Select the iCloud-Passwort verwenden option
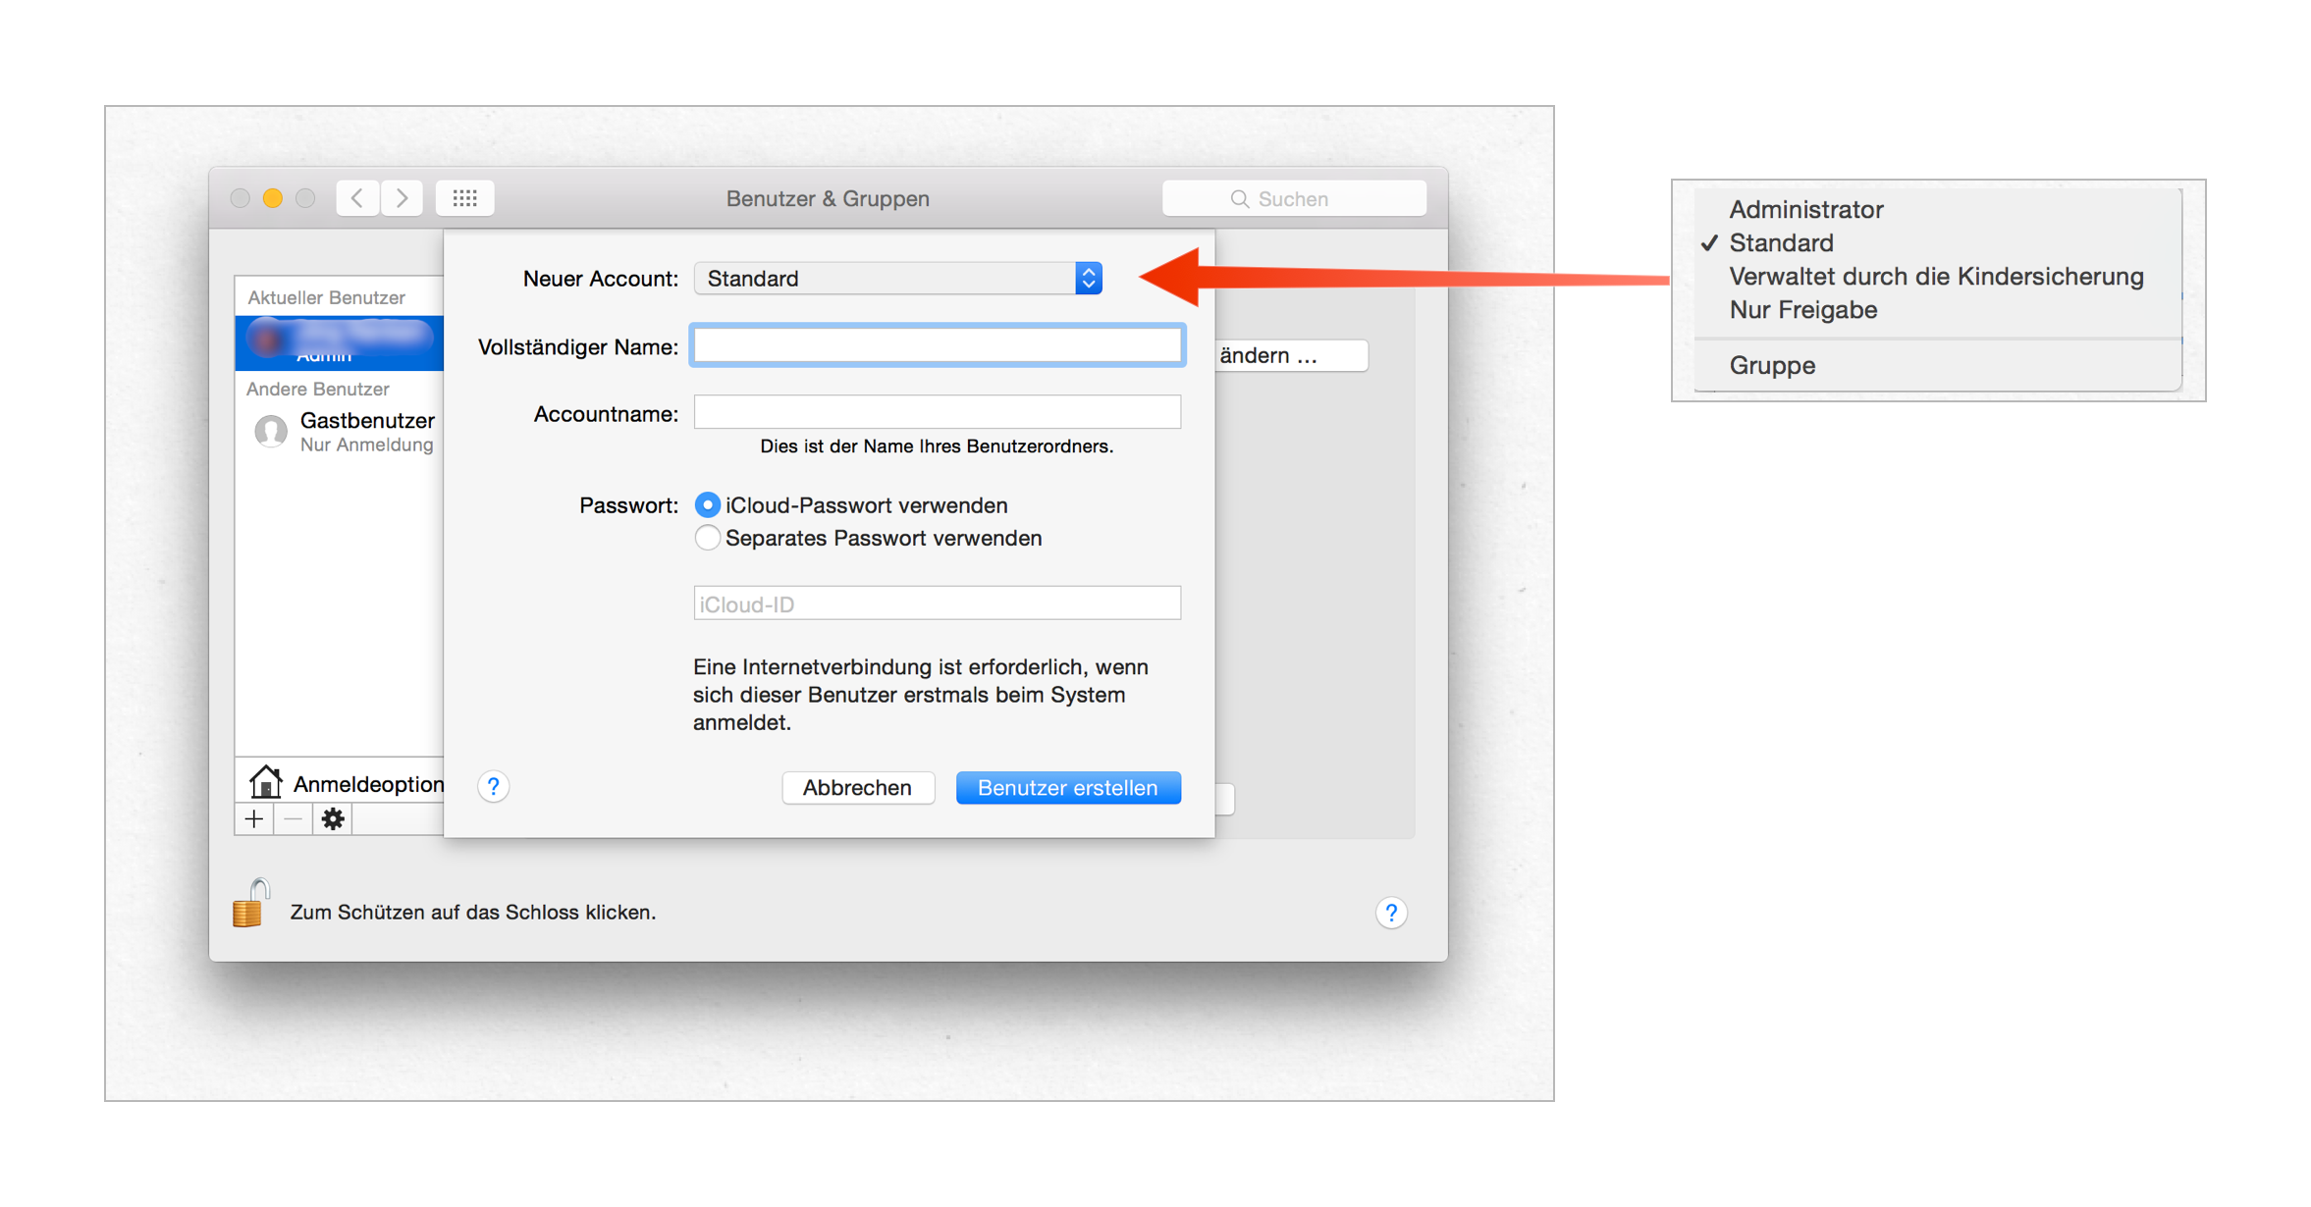2311x1207 pixels. pyautogui.click(x=707, y=504)
